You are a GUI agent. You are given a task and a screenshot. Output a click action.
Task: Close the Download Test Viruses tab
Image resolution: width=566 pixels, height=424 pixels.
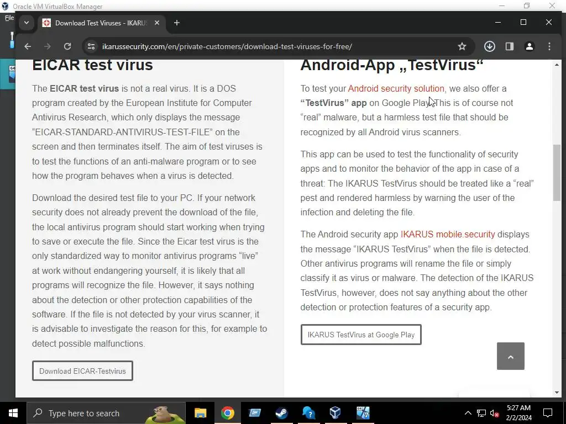coord(156,23)
